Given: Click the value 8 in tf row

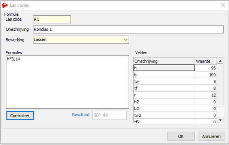Looking at the screenshot, I should 206,88.
